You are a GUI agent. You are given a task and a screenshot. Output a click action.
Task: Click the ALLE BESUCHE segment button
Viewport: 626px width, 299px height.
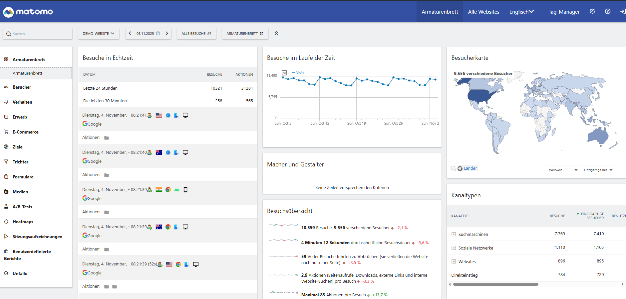(196, 34)
